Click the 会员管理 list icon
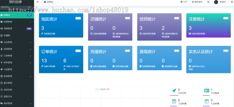 2,42
